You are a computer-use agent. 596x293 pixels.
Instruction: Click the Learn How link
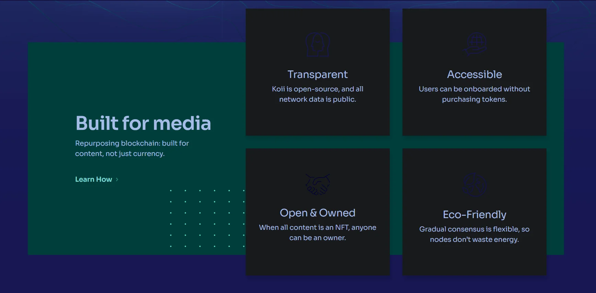click(x=93, y=179)
